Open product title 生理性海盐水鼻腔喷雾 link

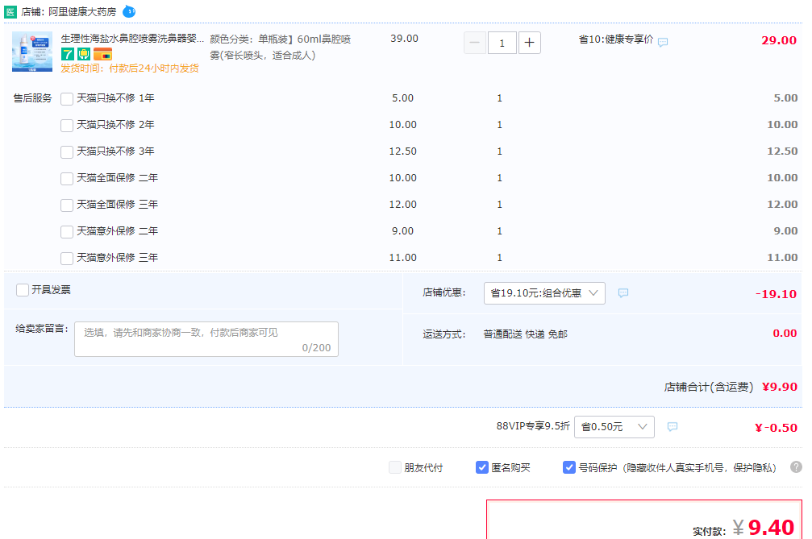click(132, 39)
